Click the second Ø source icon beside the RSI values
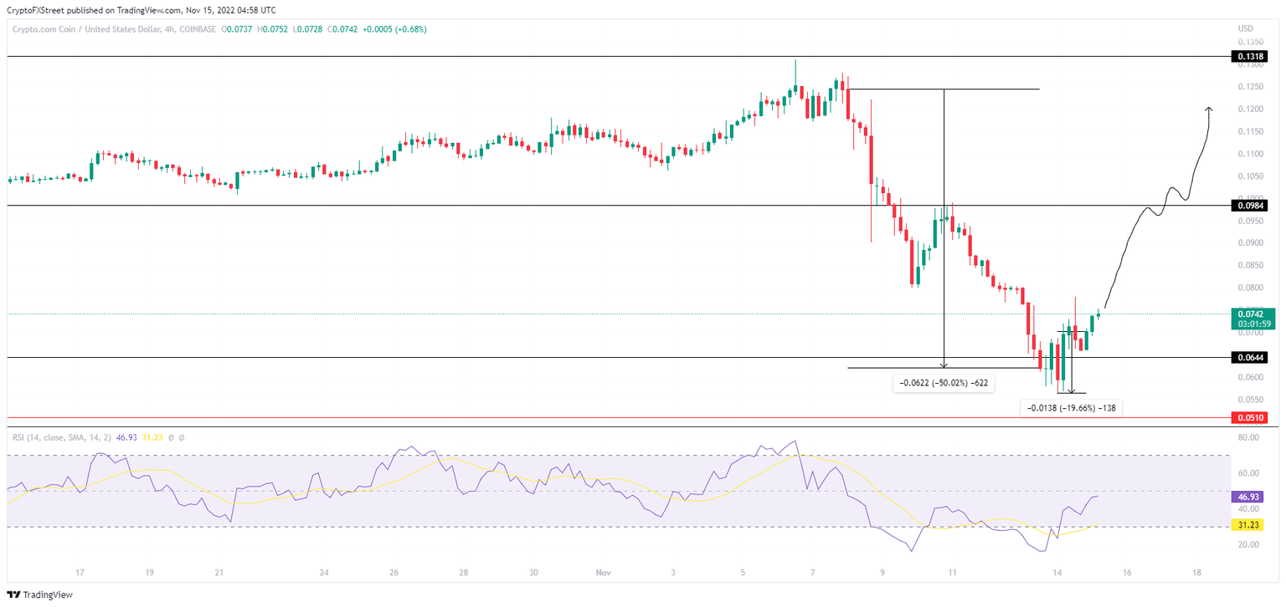This screenshot has height=607, width=1286. click(182, 437)
